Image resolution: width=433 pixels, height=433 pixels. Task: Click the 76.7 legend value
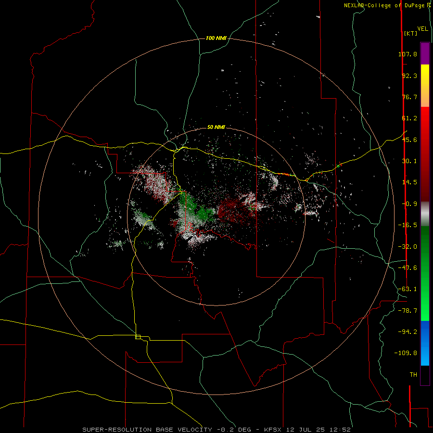(409, 97)
